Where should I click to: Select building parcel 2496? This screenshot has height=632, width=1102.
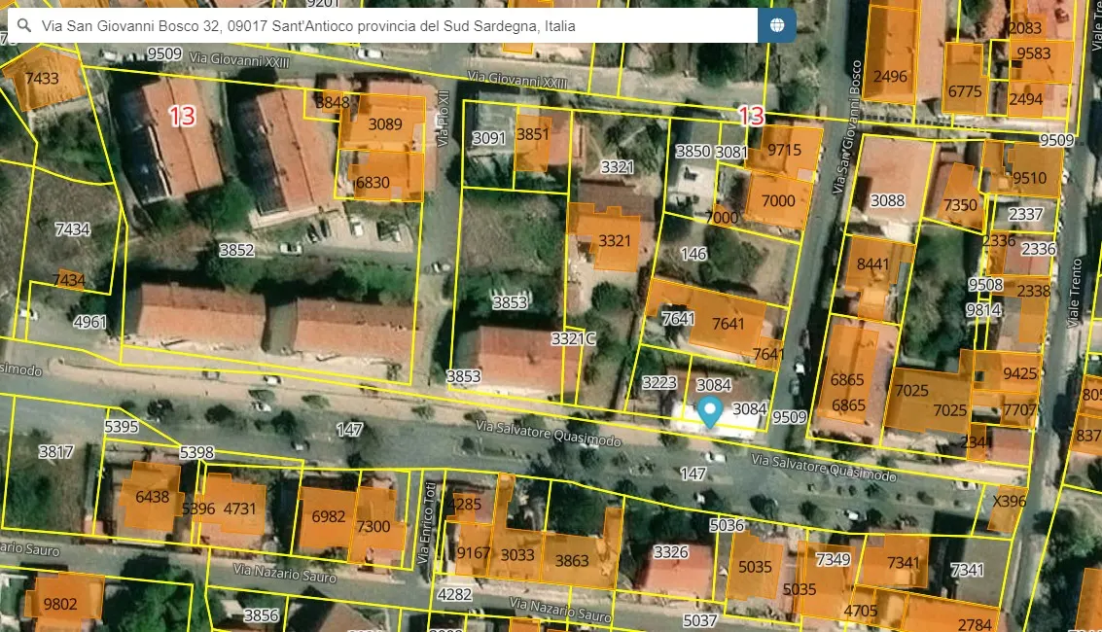(890, 56)
